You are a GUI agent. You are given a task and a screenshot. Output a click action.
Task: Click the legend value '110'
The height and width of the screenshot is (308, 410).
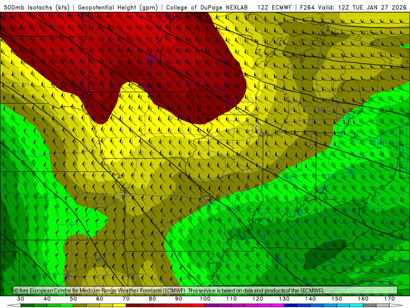[x=232, y=299]
